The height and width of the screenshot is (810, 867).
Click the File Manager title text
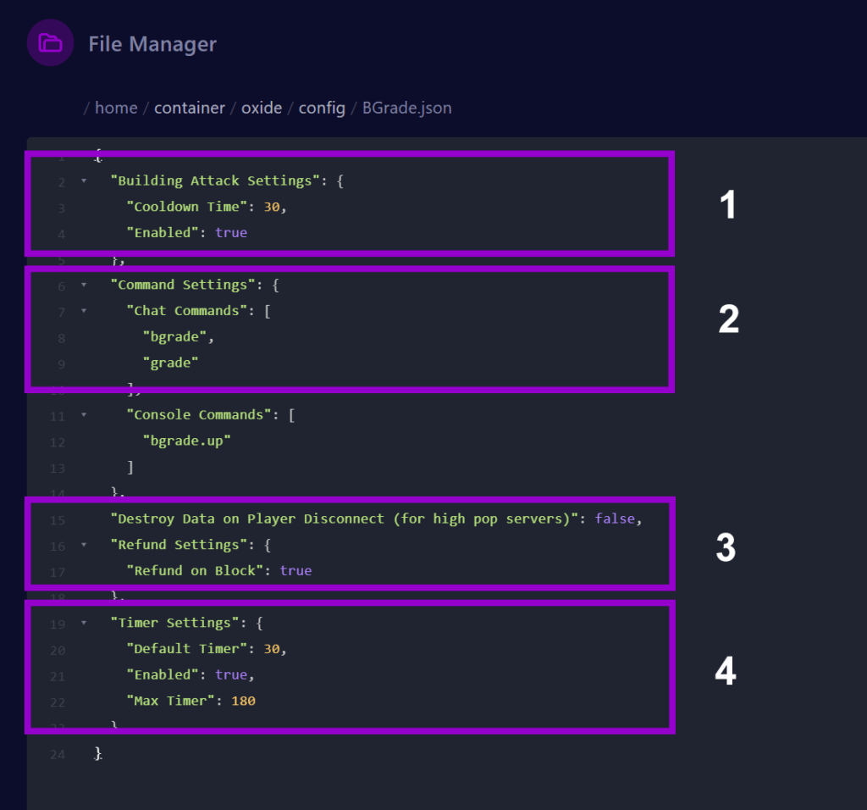tap(152, 44)
